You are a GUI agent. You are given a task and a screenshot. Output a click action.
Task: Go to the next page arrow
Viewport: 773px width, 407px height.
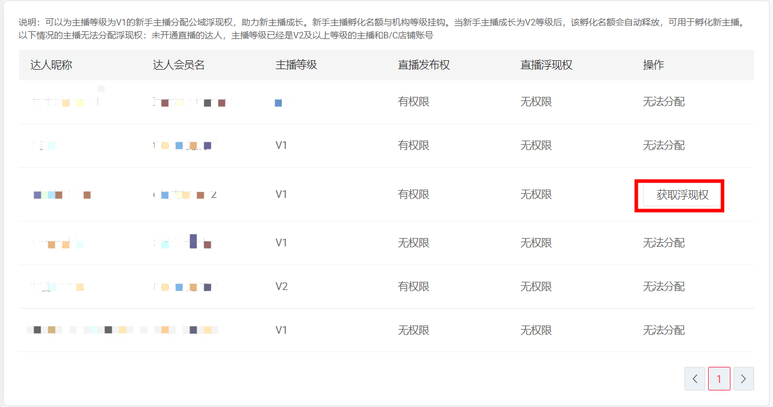[743, 379]
